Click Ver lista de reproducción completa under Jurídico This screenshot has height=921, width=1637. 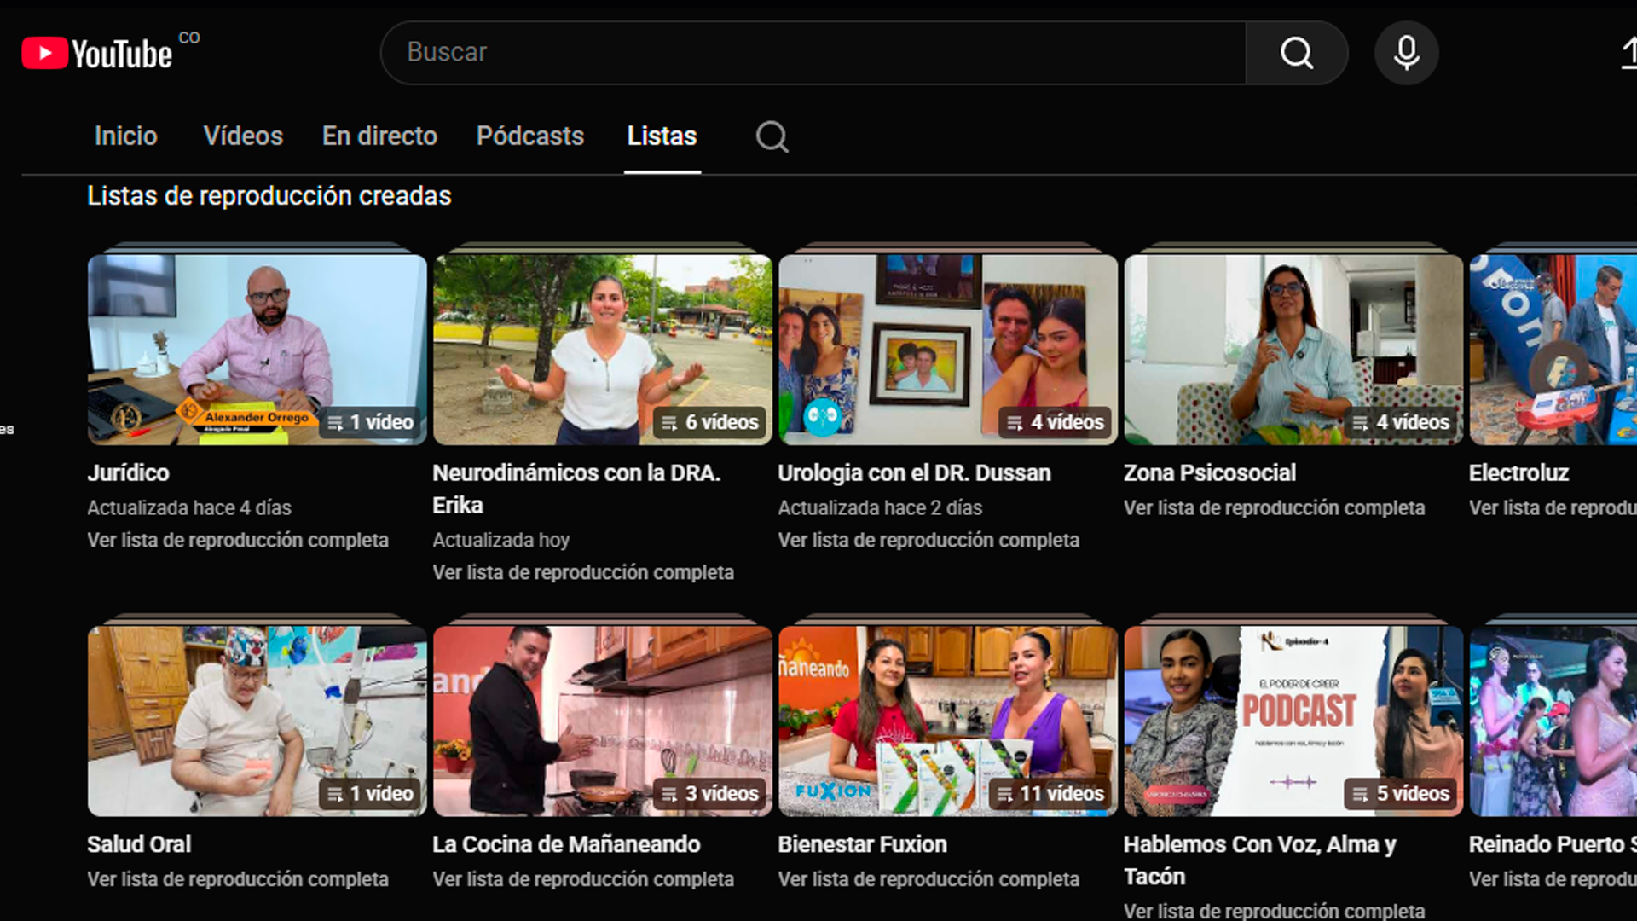click(x=238, y=540)
